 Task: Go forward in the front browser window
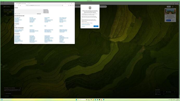click(17, 5)
